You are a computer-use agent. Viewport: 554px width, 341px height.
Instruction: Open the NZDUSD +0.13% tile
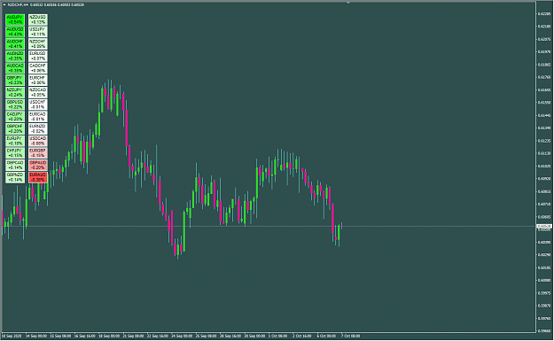[x=38, y=19]
